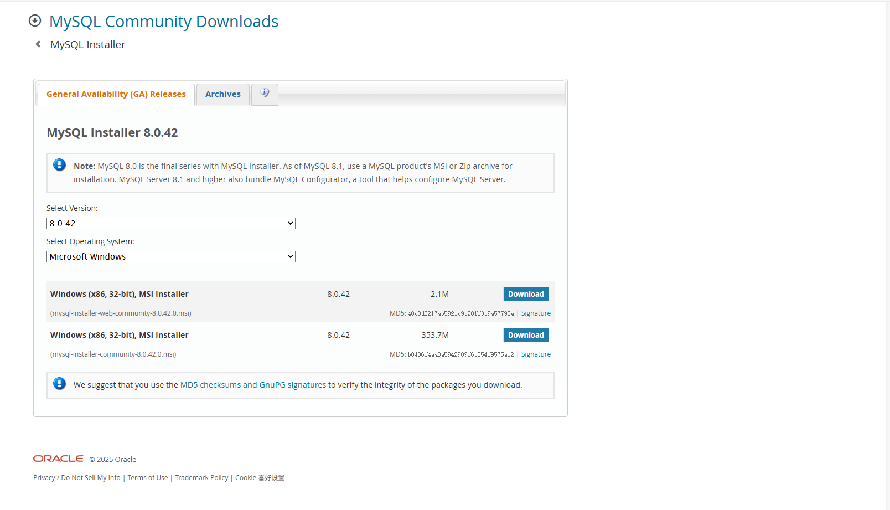Follow MD5 checksums and GnuPG signatures link
Viewport: 890px width, 510px height.
(253, 385)
